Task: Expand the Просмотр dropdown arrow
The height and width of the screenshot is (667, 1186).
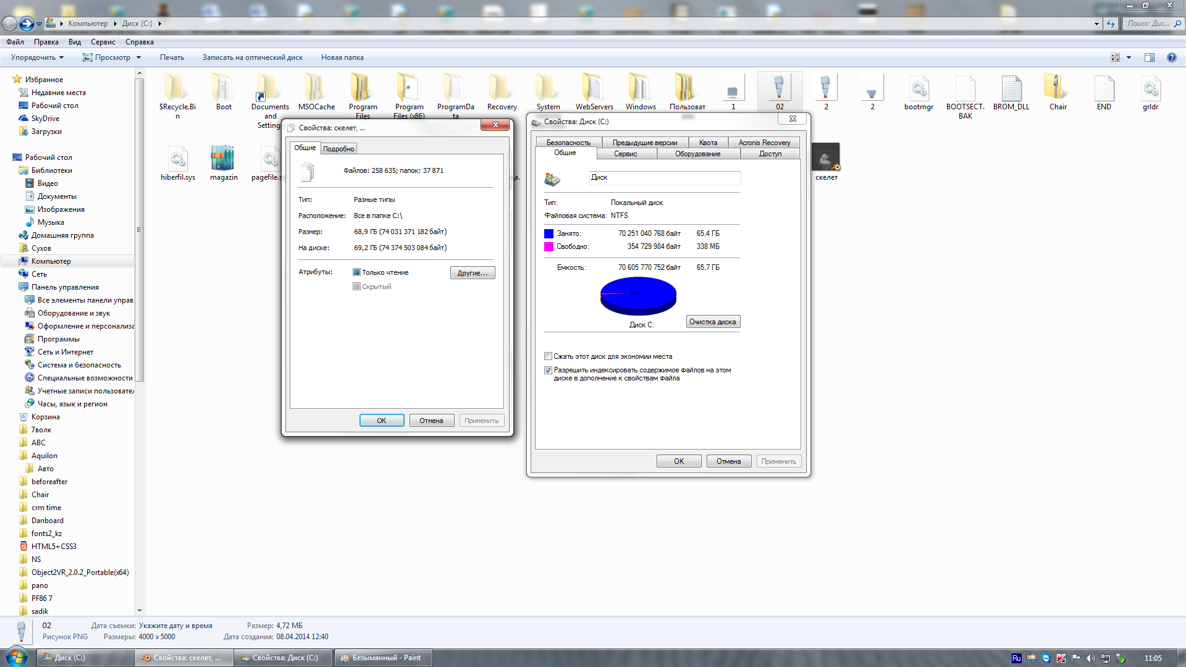Action: tap(138, 57)
